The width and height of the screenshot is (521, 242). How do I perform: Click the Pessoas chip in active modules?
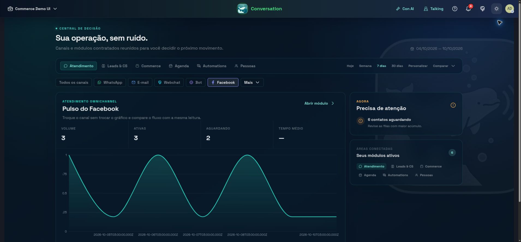(x=424, y=175)
